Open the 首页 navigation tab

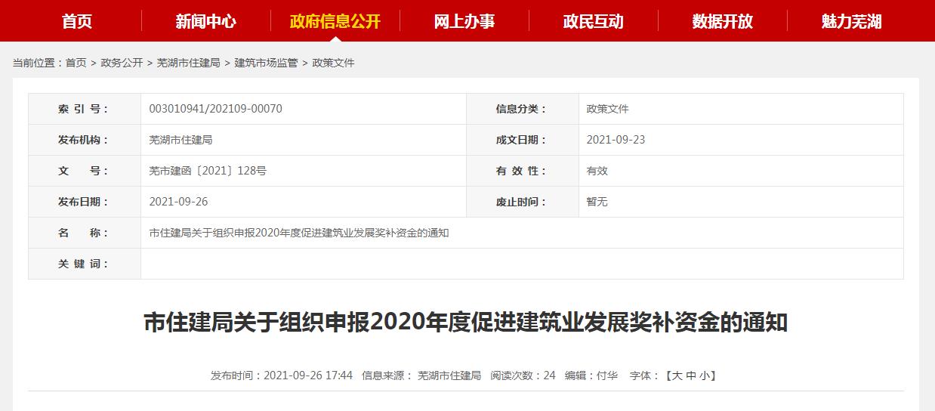77,21
